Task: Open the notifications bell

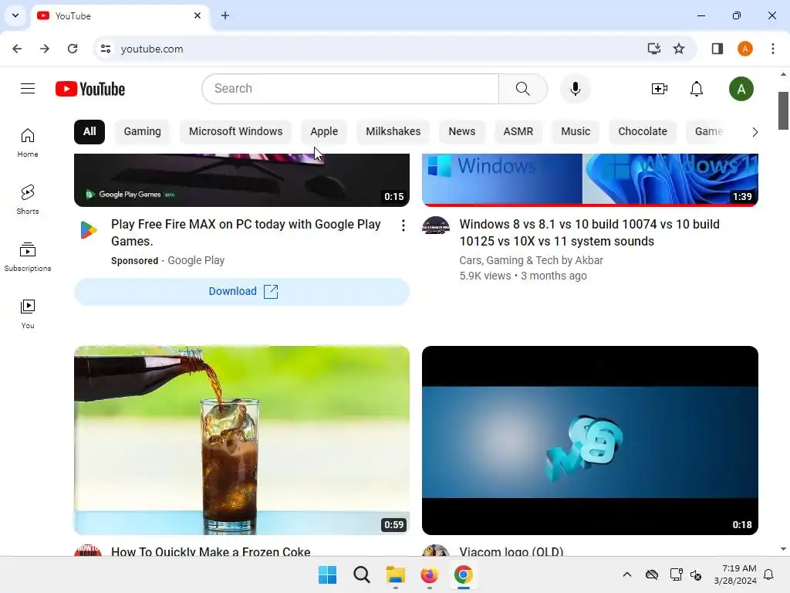Action: click(697, 89)
